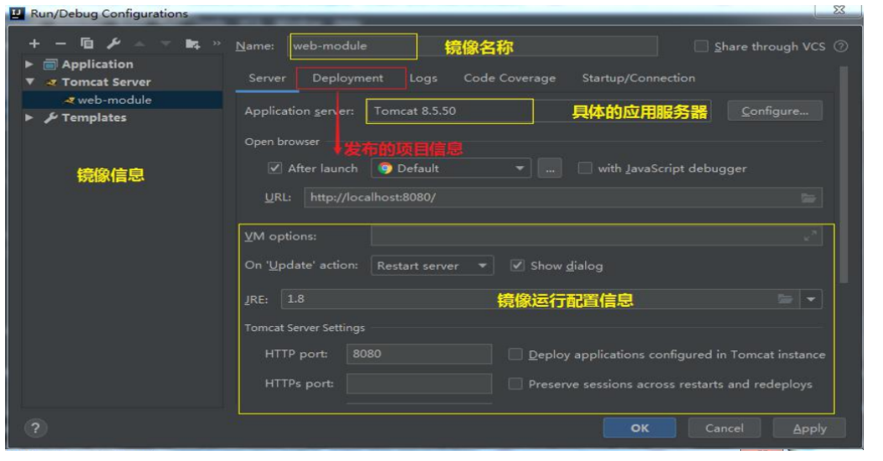Select the Templates tree item label
Image resolution: width=883 pixels, height=461 pixels.
93,117
